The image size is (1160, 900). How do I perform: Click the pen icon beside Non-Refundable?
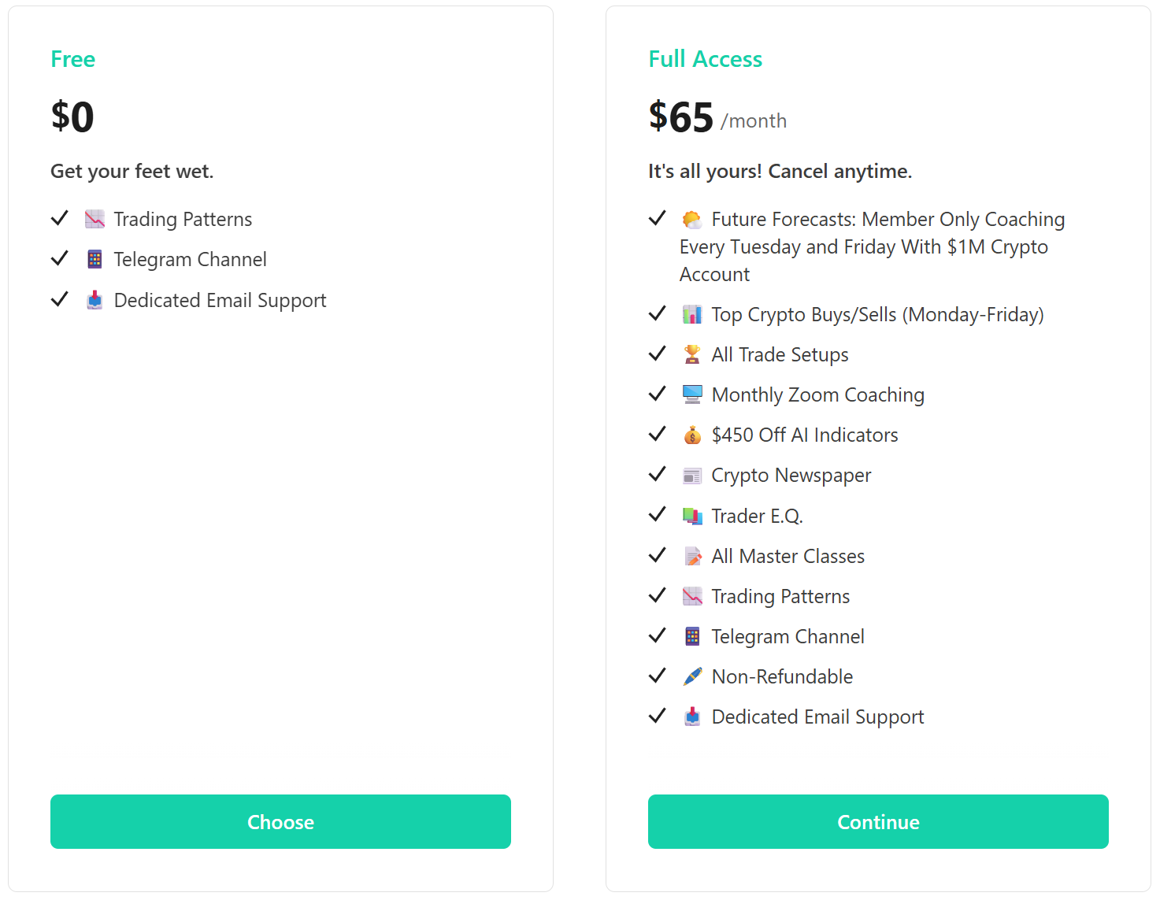(692, 676)
